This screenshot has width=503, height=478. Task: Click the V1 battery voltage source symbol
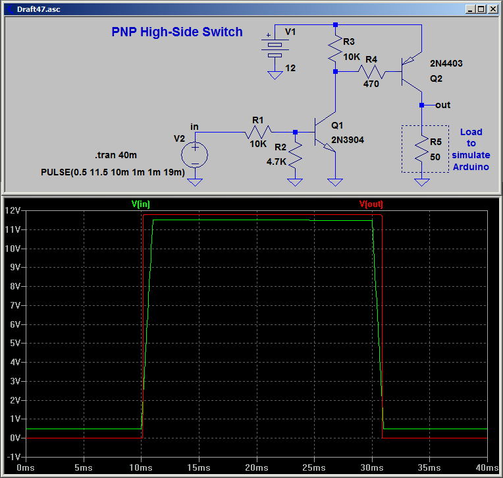[275, 47]
